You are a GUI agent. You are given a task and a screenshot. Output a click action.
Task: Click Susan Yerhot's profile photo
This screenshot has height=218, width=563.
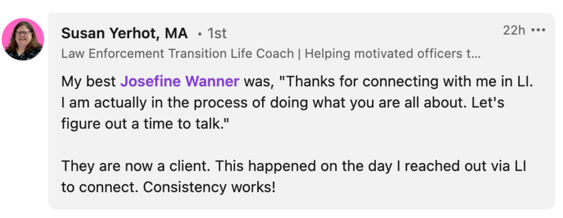[23, 39]
